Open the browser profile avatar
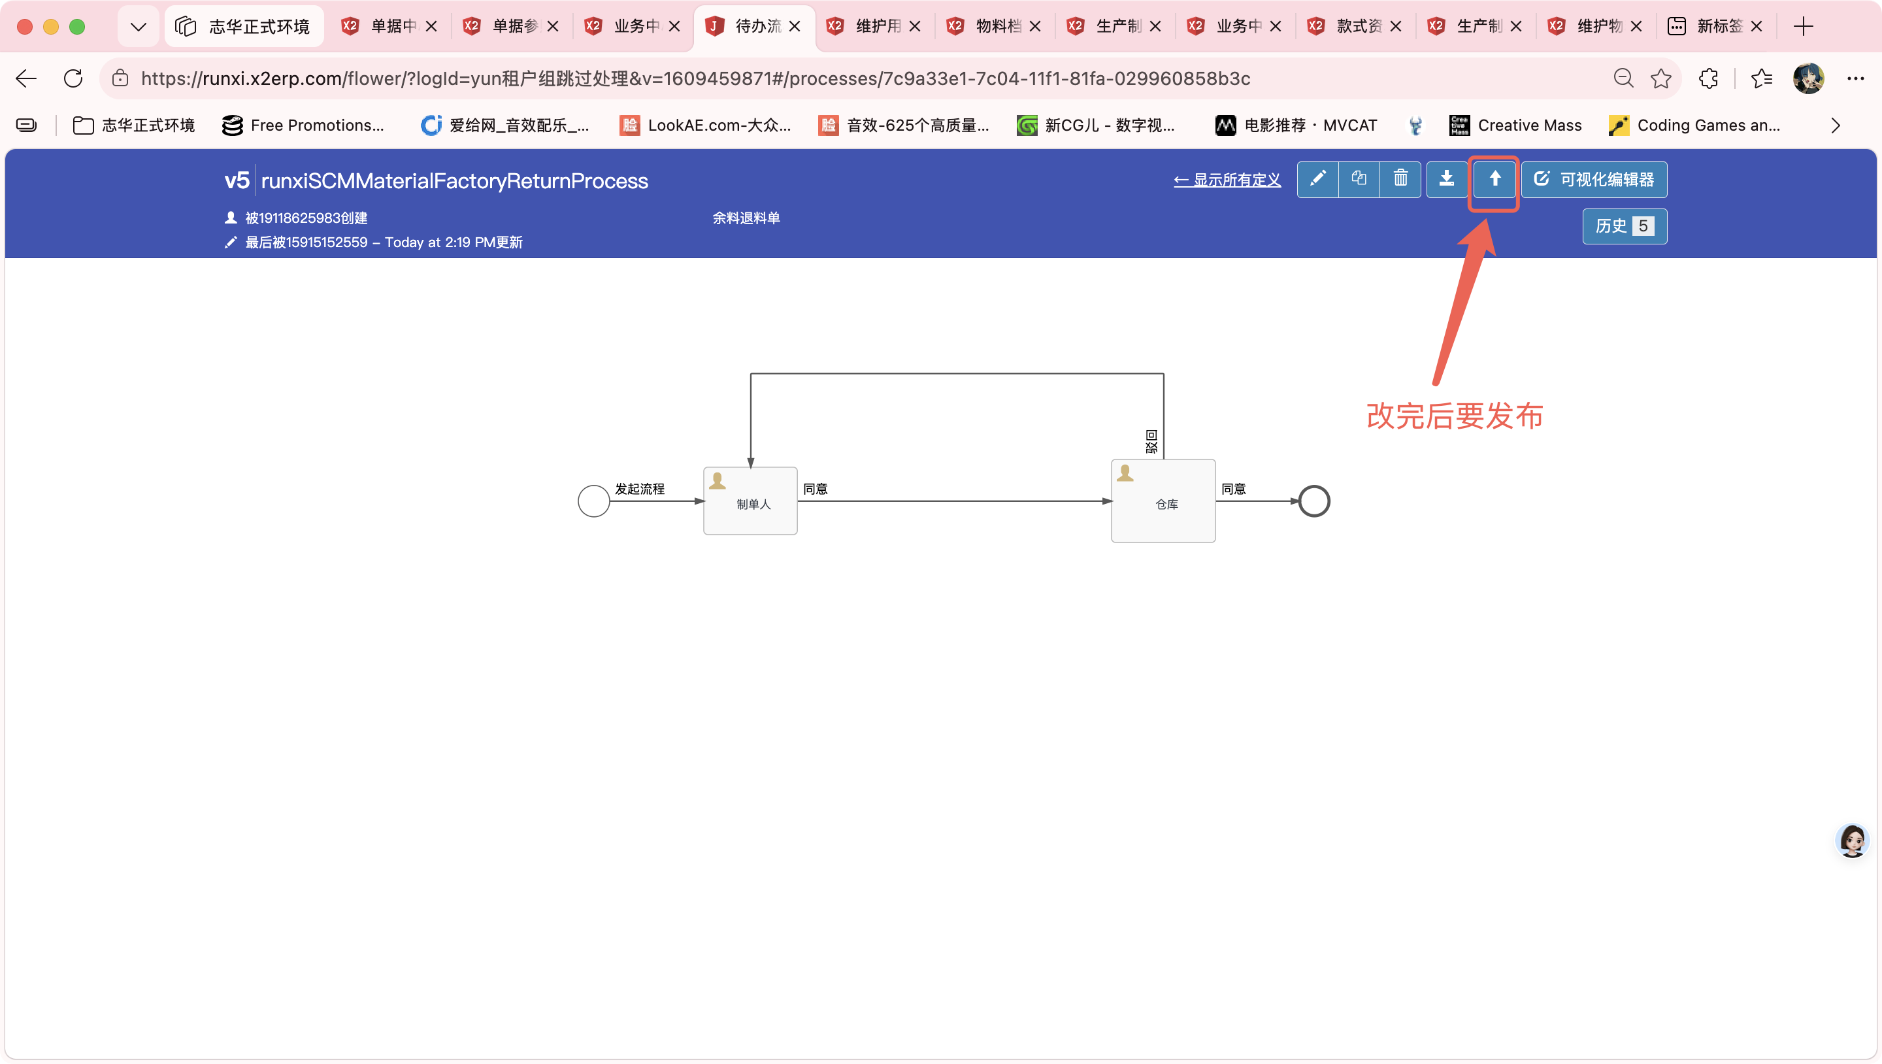The width and height of the screenshot is (1882, 1064). [1808, 78]
